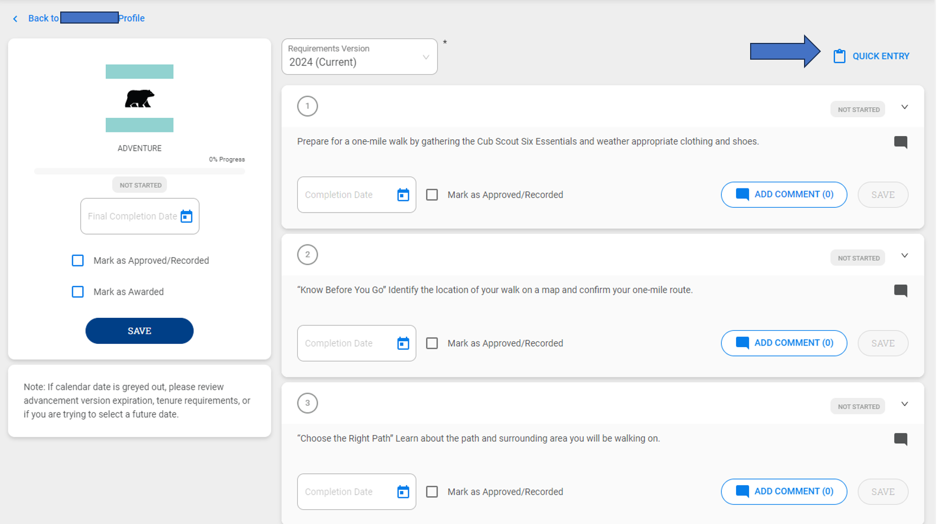Enable Mark as Approved/Recorded in the adventure panel
Viewport: 937px width, 524px height.
coord(77,260)
